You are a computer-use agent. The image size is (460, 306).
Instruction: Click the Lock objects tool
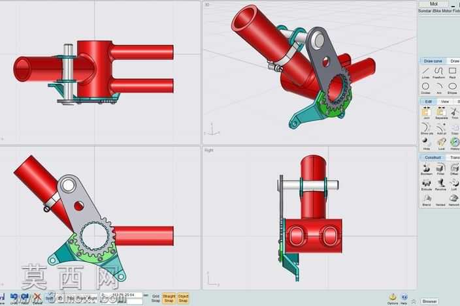(441, 144)
